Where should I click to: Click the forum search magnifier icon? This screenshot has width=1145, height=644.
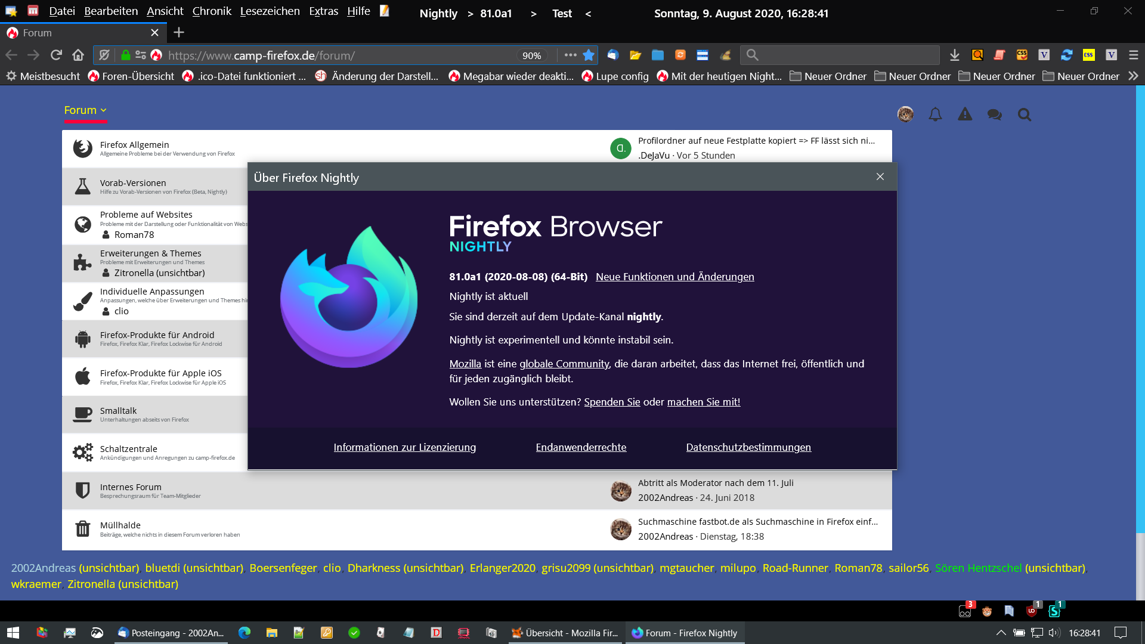pyautogui.click(x=1024, y=114)
